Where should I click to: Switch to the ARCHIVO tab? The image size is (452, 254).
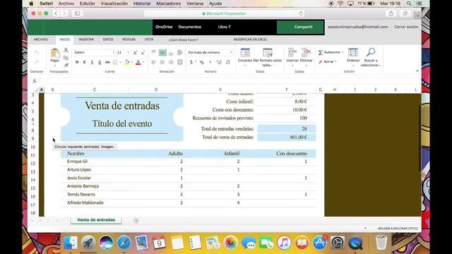tap(41, 40)
